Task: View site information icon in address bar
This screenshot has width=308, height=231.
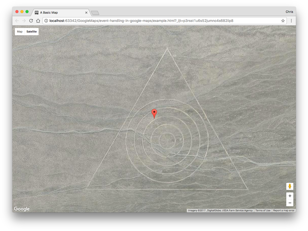Action: pos(46,21)
